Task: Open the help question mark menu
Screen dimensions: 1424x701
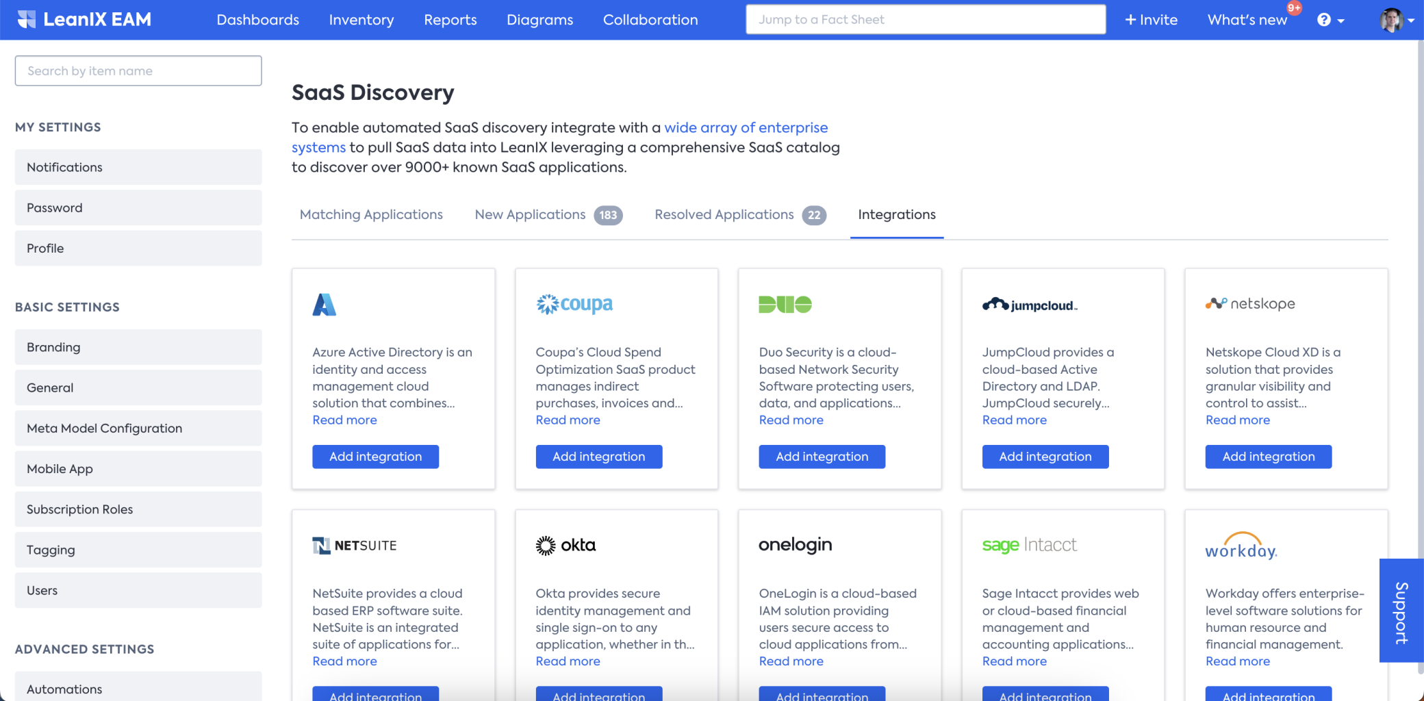Action: (x=1330, y=20)
